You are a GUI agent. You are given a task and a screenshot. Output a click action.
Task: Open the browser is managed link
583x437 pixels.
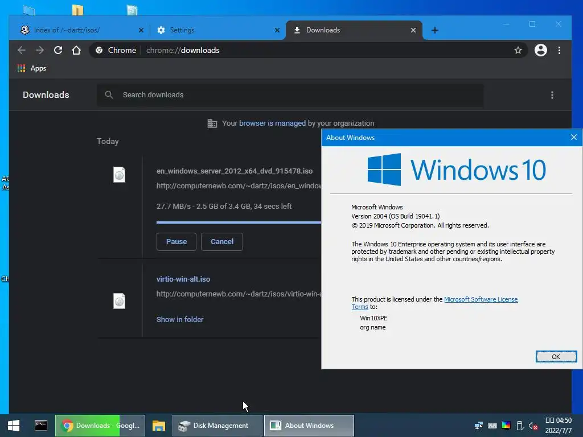[272, 123]
